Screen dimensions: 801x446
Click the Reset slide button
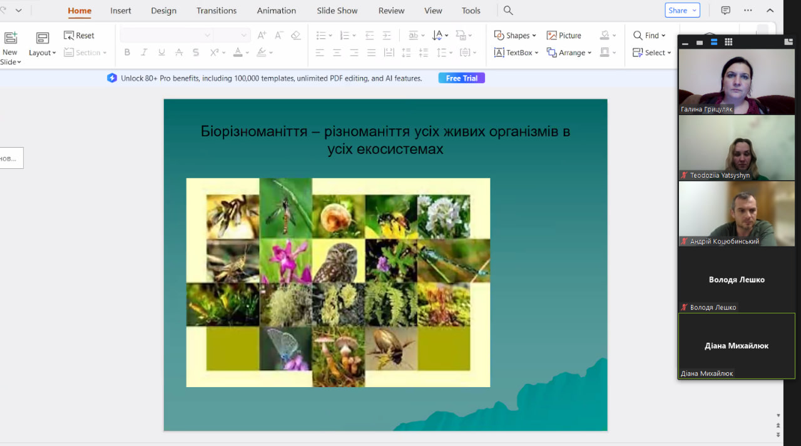pos(79,36)
